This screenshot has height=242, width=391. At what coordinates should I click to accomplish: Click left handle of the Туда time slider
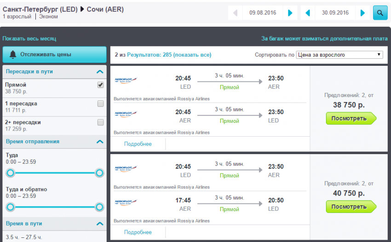click(x=11, y=173)
